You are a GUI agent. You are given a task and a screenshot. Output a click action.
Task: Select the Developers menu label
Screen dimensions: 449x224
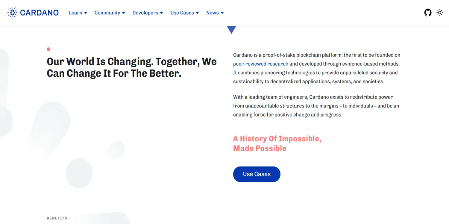click(145, 13)
